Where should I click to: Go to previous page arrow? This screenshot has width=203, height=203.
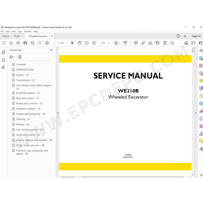click(40, 43)
